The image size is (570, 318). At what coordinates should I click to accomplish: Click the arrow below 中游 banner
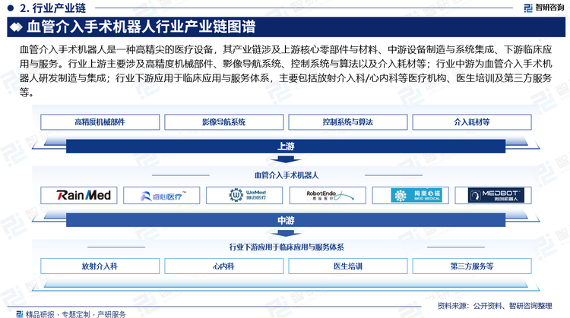click(285, 233)
